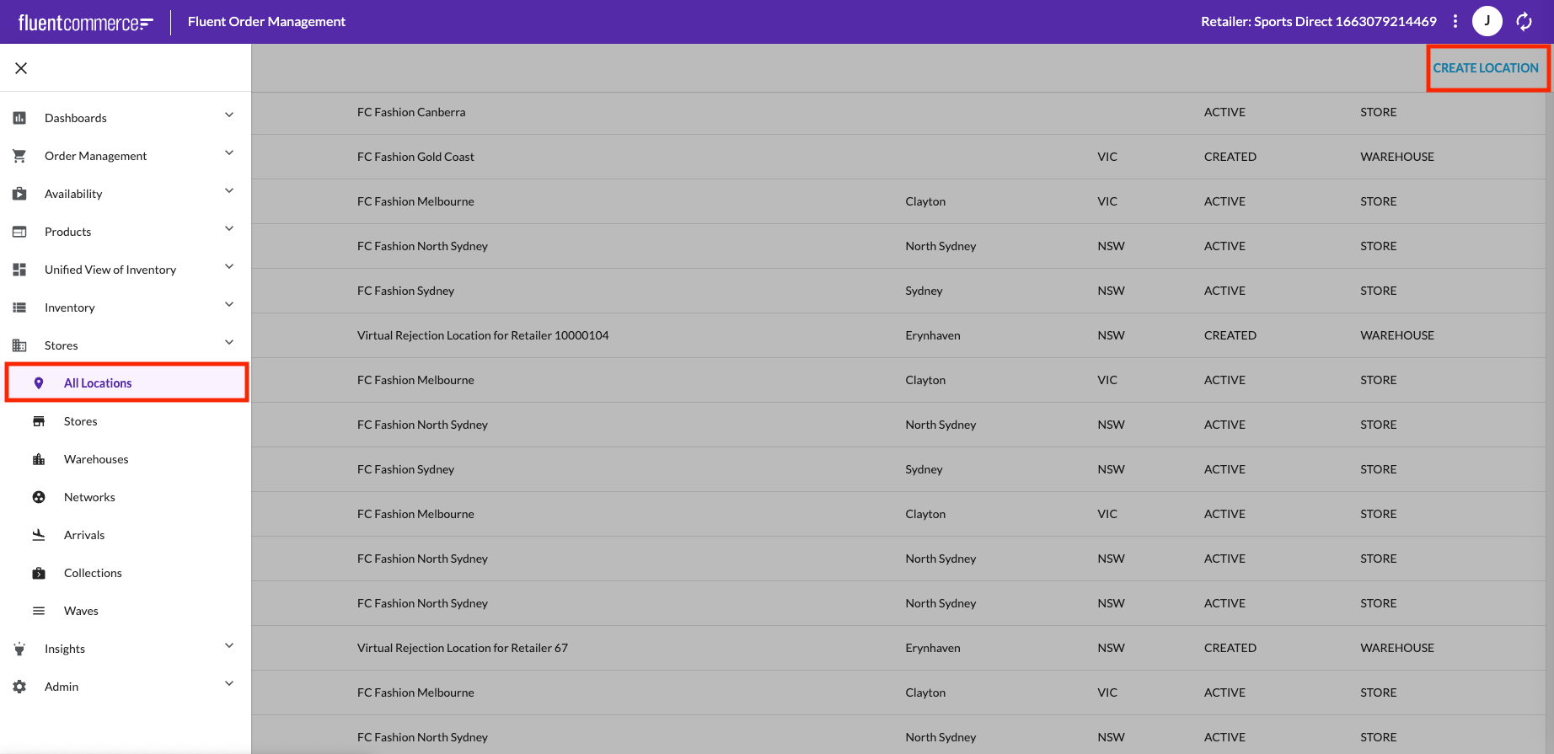
Task: Click the refresh icon in top bar
Action: coord(1524,22)
